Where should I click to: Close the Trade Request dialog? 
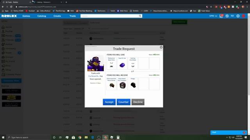pyautogui.click(x=161, y=47)
